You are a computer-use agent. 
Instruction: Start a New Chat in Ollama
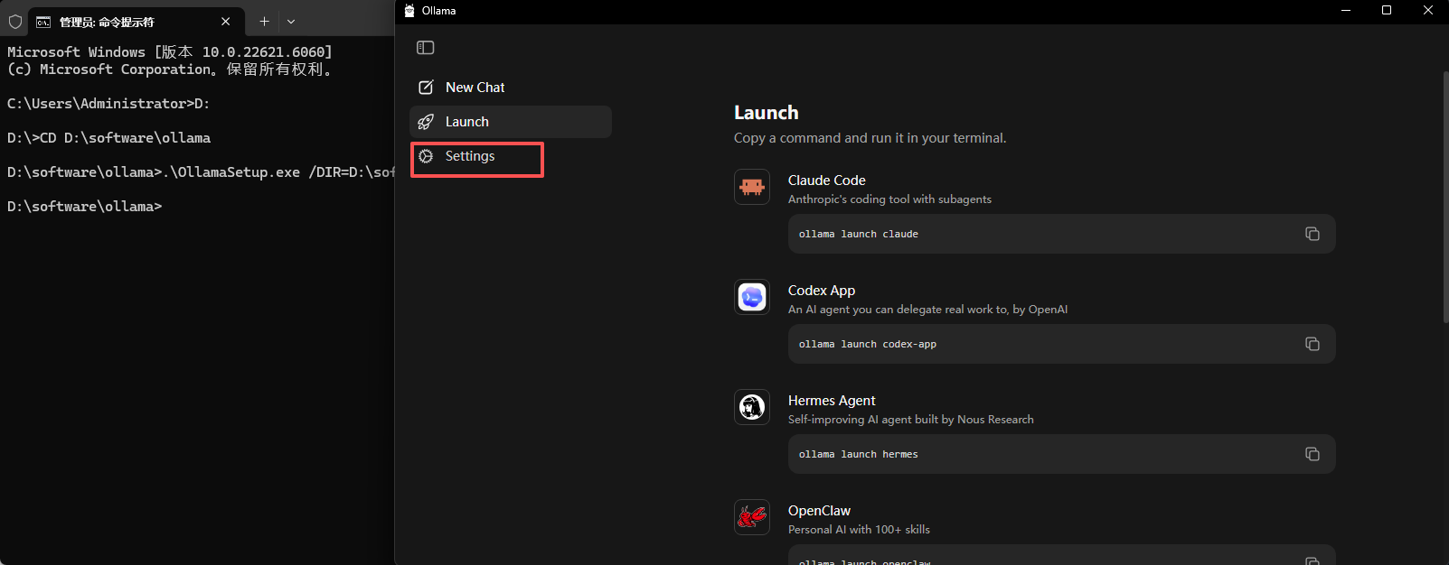tap(511, 88)
